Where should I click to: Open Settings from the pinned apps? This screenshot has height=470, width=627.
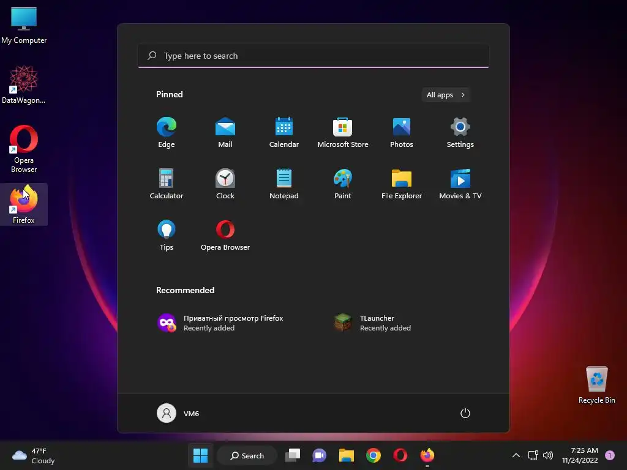click(x=460, y=133)
